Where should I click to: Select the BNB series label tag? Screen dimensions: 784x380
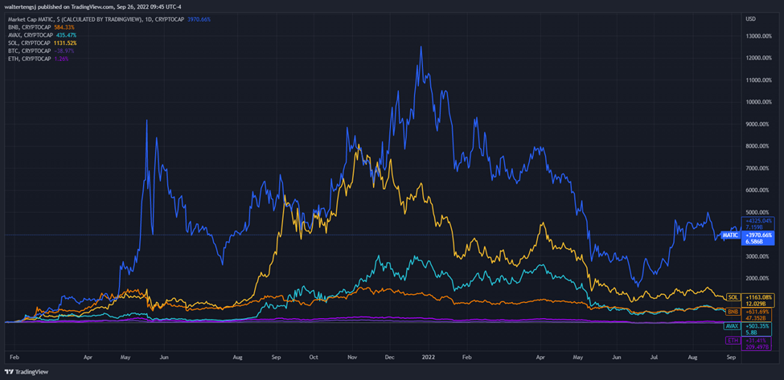point(733,312)
